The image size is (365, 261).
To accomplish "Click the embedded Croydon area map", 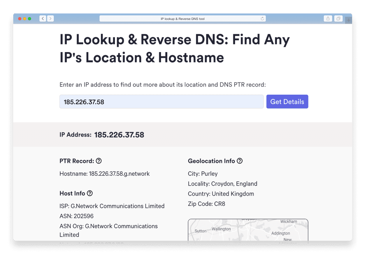I will point(248,231).
